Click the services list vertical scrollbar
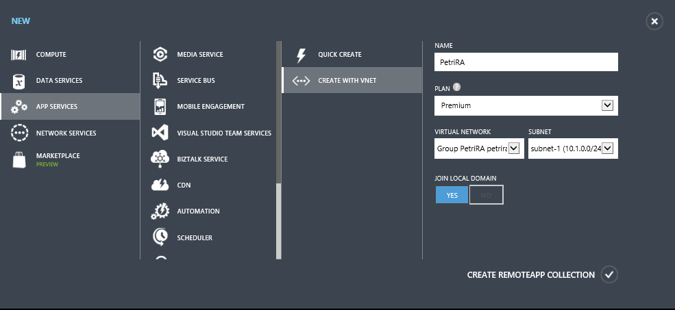The image size is (675, 310). click(x=278, y=151)
